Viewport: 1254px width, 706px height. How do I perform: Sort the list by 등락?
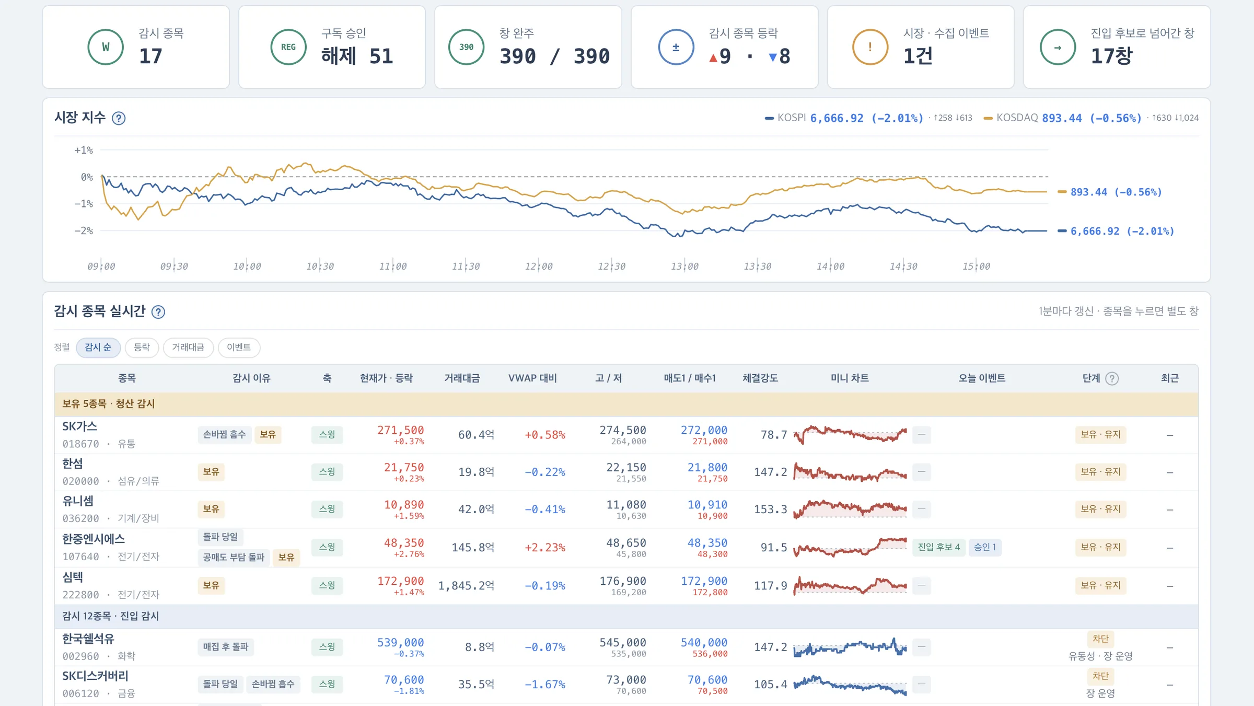(142, 348)
